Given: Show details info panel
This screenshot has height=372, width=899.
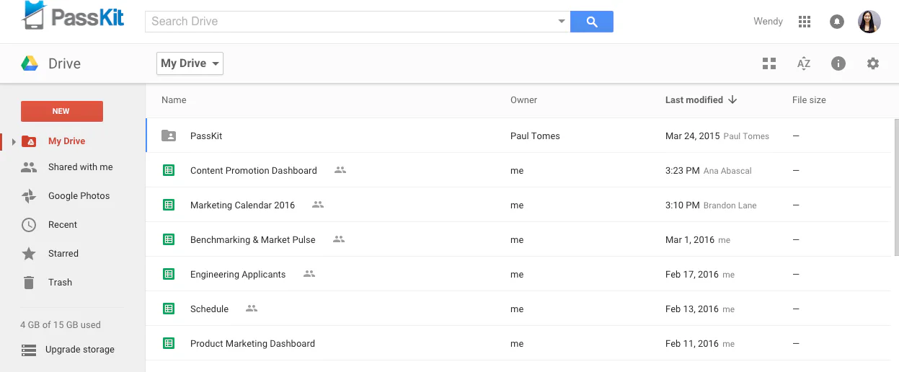Looking at the screenshot, I should pyautogui.click(x=838, y=63).
